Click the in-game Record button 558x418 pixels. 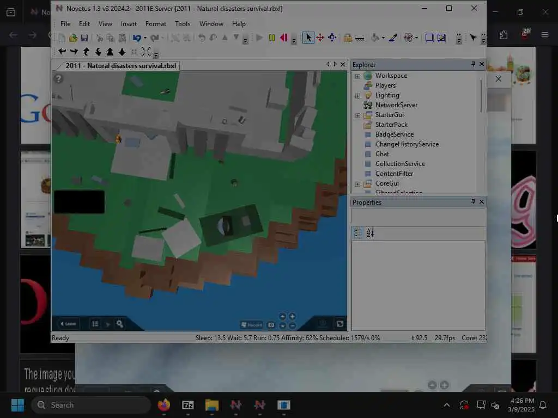[252, 324]
